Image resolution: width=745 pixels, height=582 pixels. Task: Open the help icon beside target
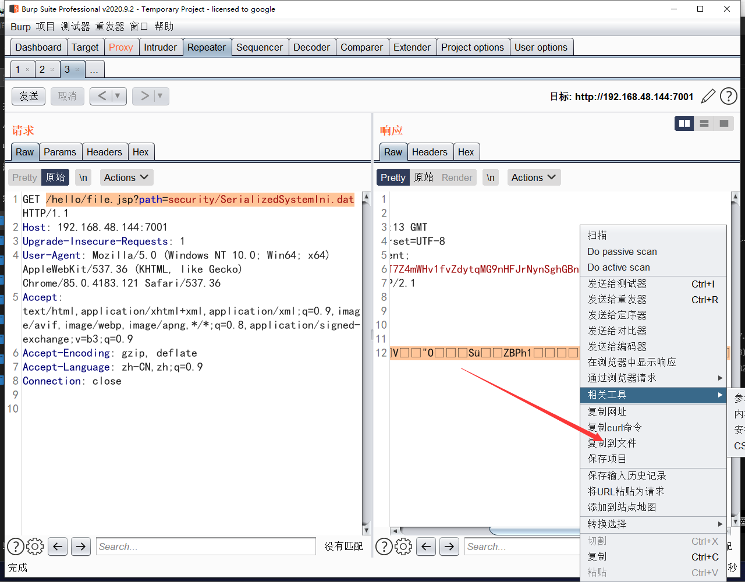tap(729, 97)
